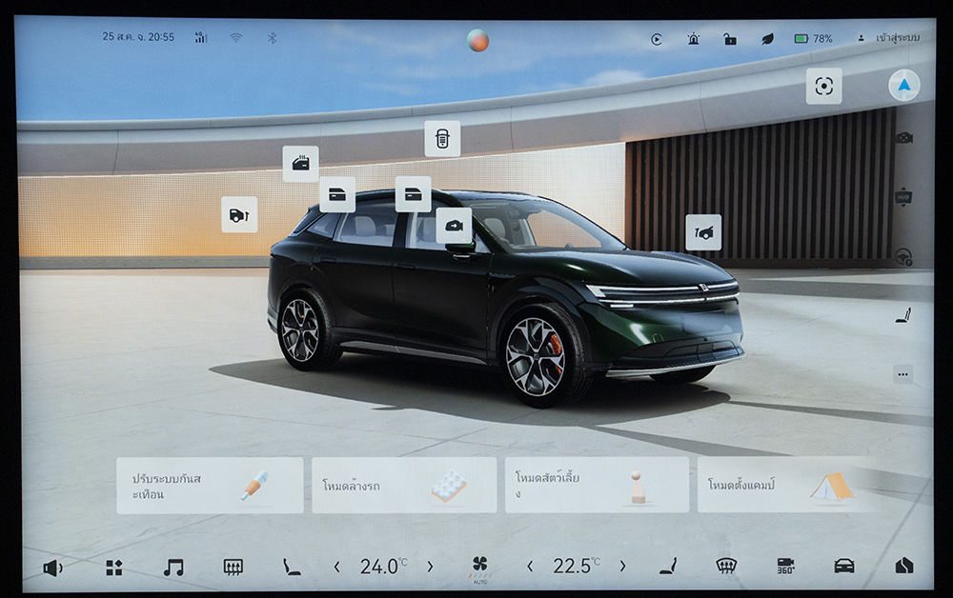Expand the three-dots more options button

[902, 374]
